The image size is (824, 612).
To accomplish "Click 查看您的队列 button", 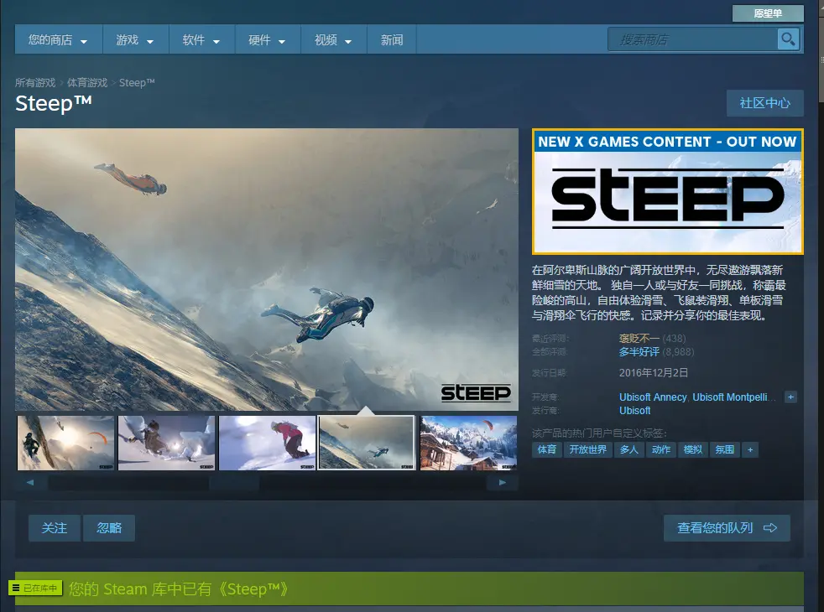I will coord(727,527).
